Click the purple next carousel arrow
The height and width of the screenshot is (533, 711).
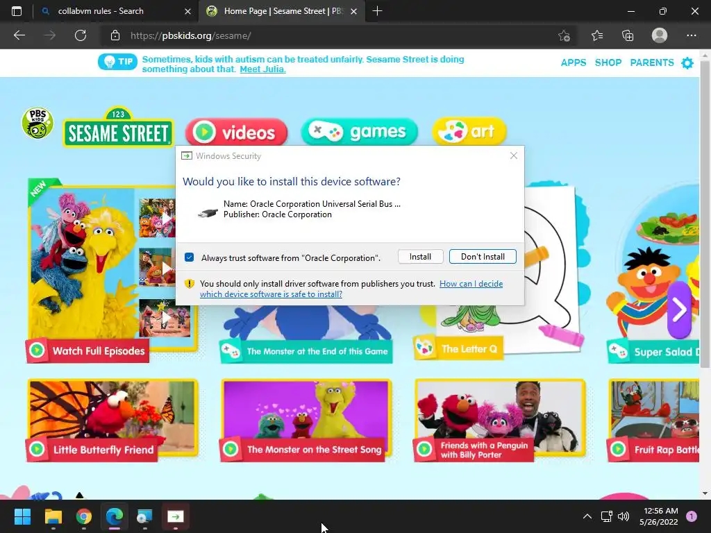coord(679,310)
